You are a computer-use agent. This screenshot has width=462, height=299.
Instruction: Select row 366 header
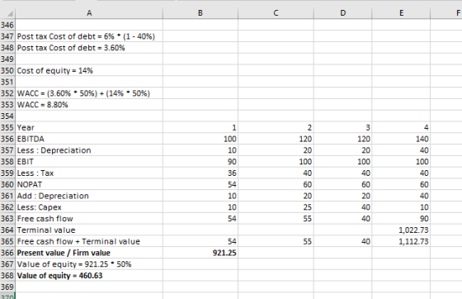pyautogui.click(x=7, y=253)
